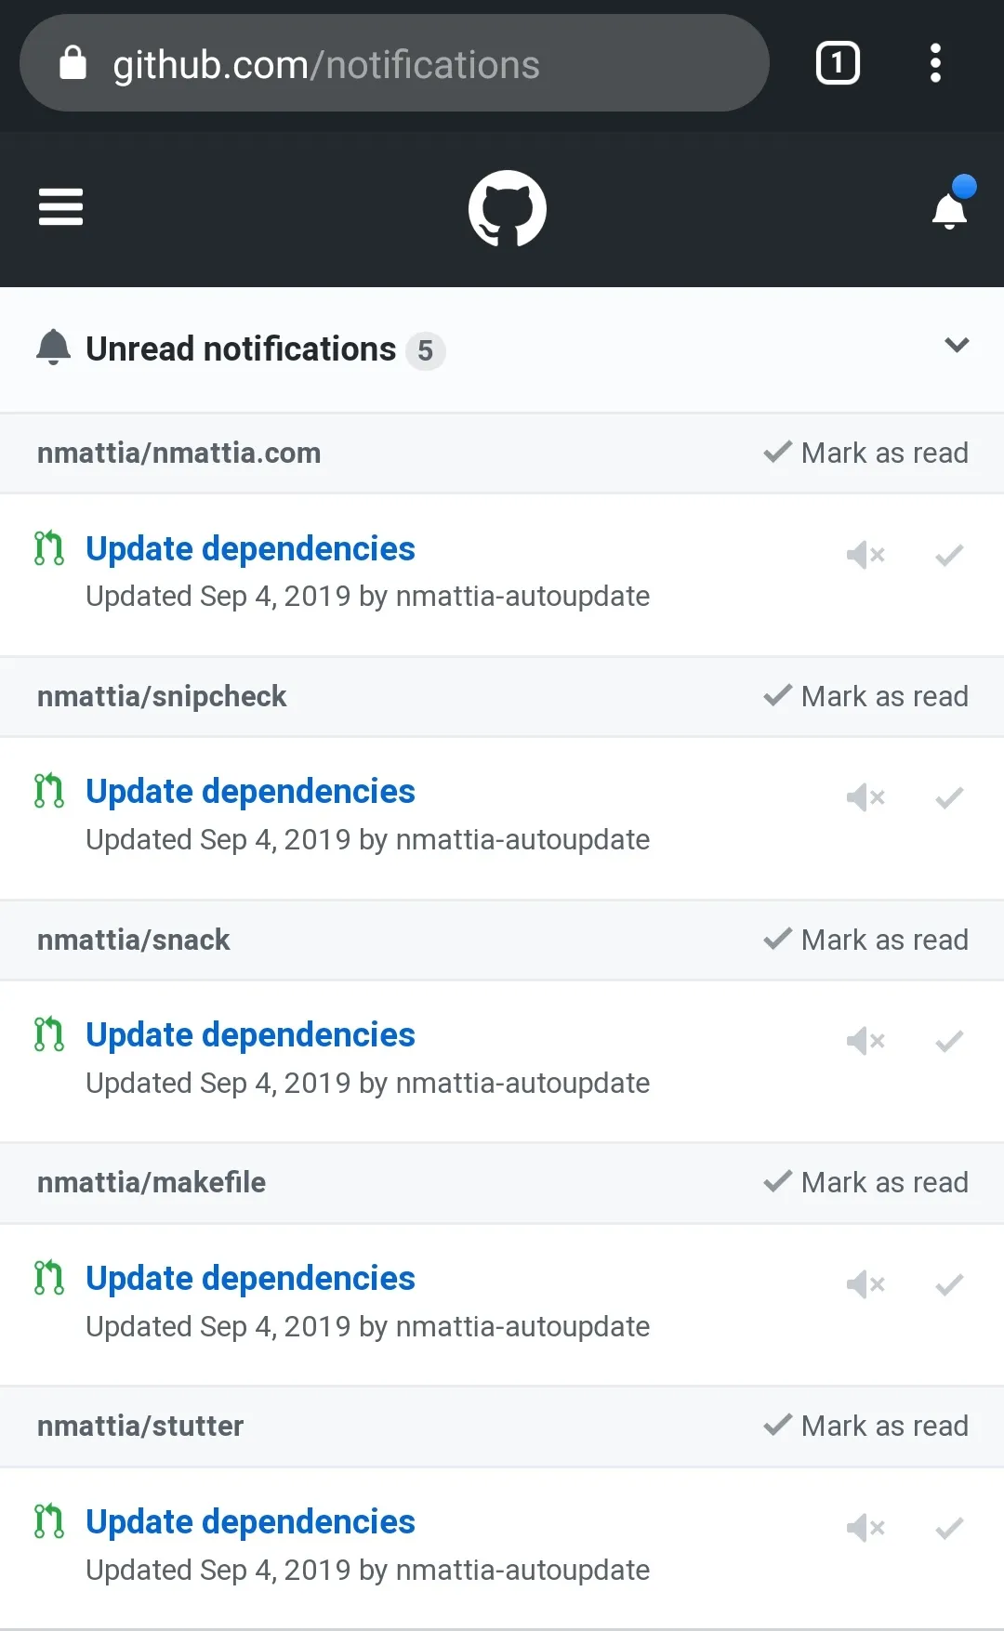Viewport: 1004px width, 1631px height.
Task: Mark all nmattia/snack notifications as read
Action: pyautogui.click(x=866, y=940)
